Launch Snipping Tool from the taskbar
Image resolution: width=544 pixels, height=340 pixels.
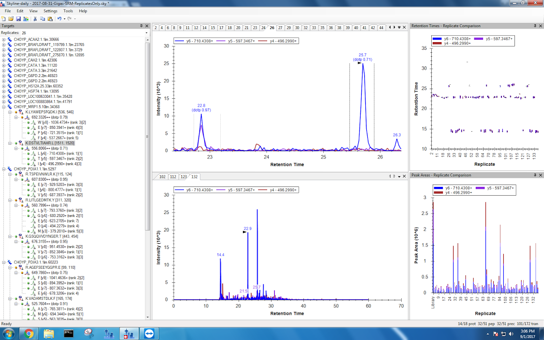(90, 333)
